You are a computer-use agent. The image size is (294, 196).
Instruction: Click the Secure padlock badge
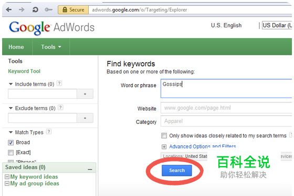pos(73,10)
